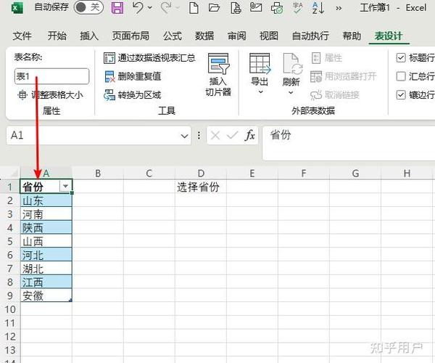Open the Undo history dropdown arrow

coord(150,8)
